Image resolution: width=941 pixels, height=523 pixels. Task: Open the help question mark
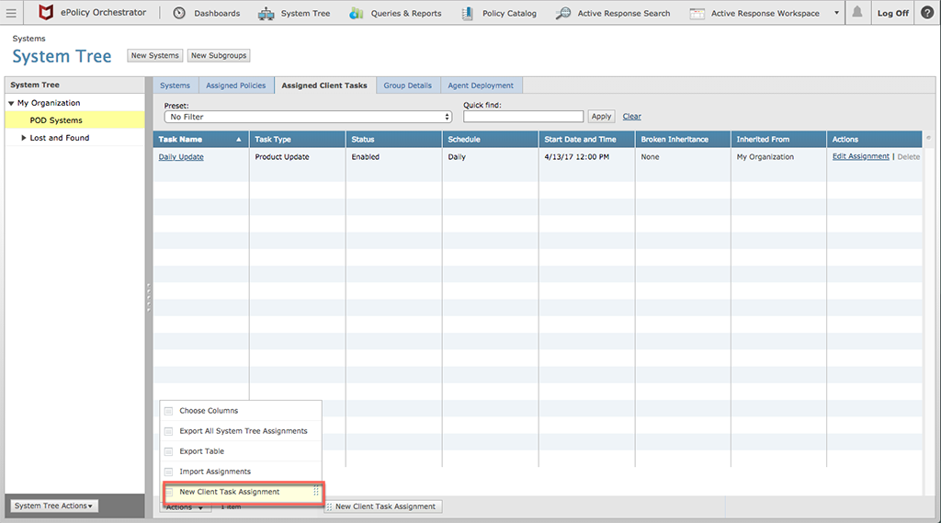click(x=927, y=13)
